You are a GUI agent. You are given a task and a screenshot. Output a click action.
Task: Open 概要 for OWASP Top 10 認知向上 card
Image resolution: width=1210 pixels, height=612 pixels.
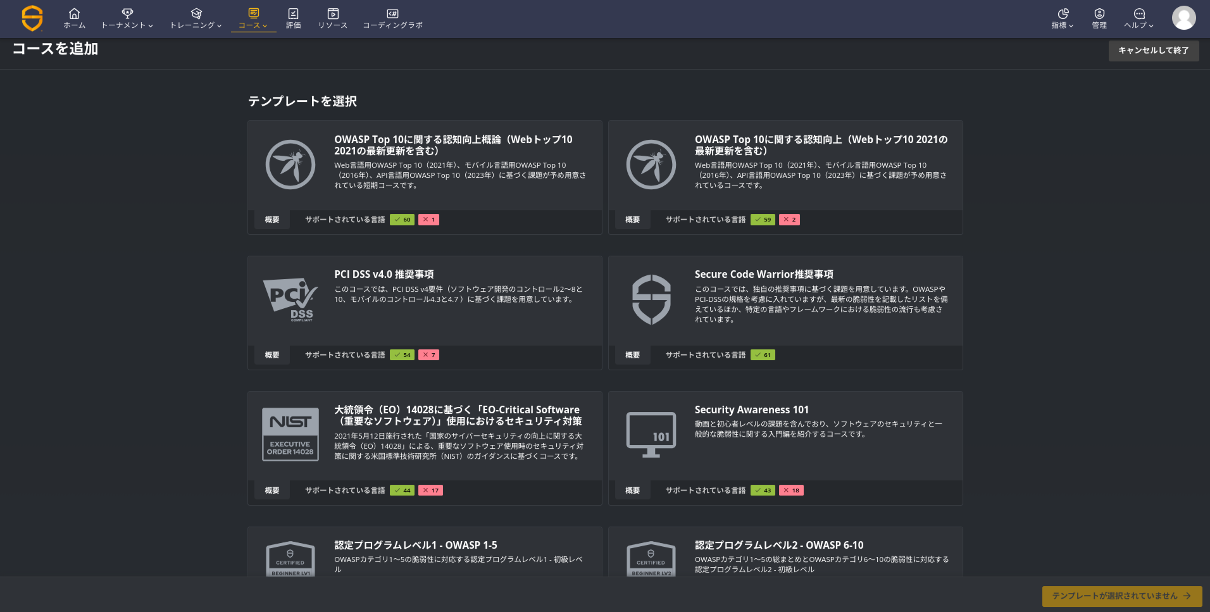click(633, 220)
